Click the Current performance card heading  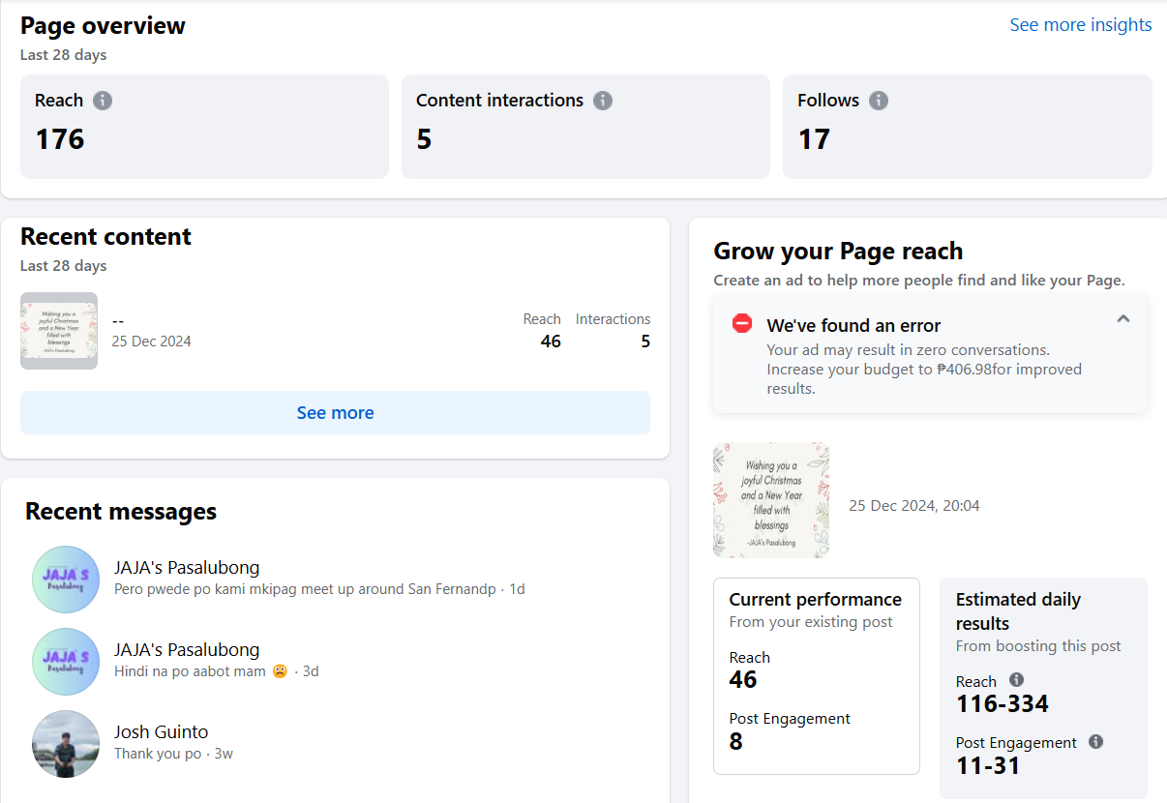pos(816,600)
